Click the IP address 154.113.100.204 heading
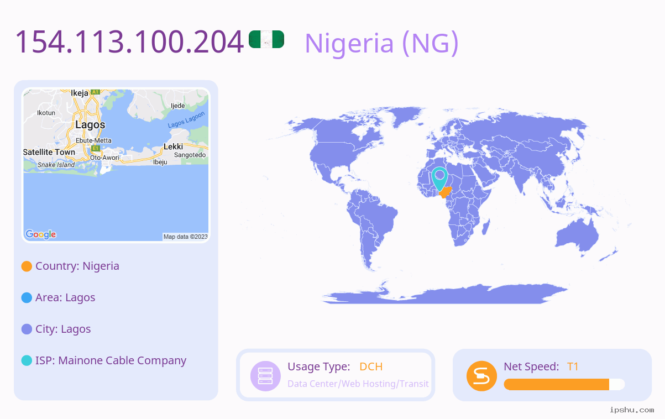Screen dimensions: 665x419 pos(129,42)
